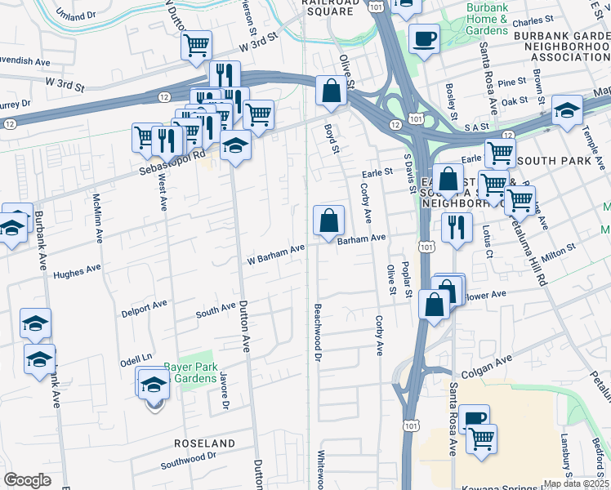
Task: Click the coffee cup marker south of Colgan Ave
Action: pyautogui.click(x=474, y=419)
